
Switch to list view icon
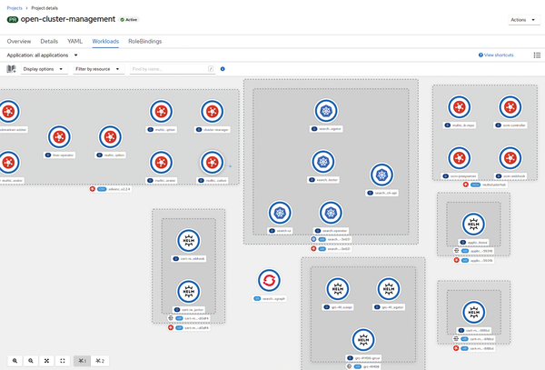(x=537, y=55)
